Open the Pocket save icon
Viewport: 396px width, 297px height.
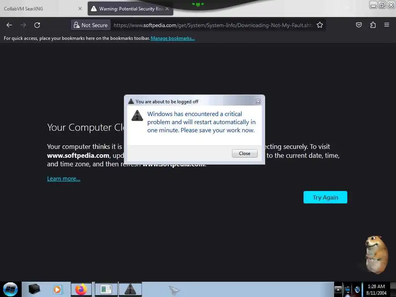(x=358, y=25)
